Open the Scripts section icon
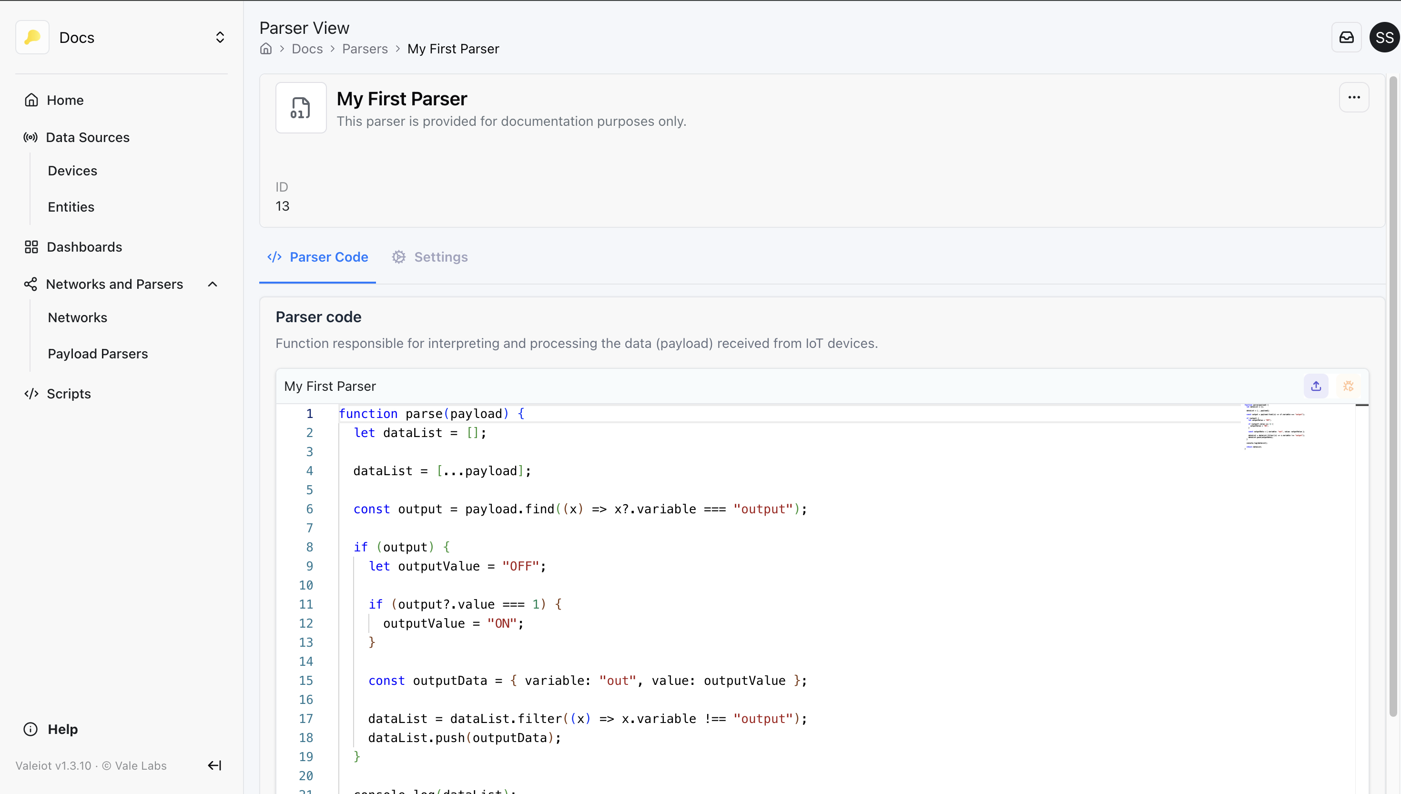 (x=31, y=393)
